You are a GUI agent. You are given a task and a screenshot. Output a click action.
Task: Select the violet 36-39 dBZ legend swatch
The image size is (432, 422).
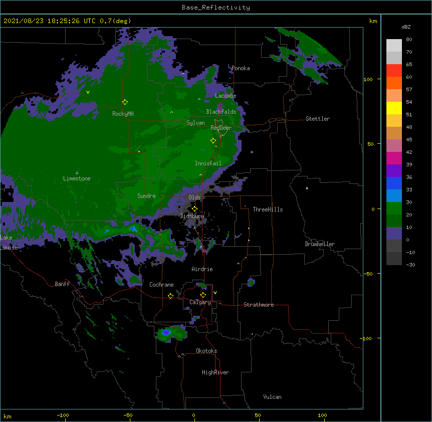(394, 171)
